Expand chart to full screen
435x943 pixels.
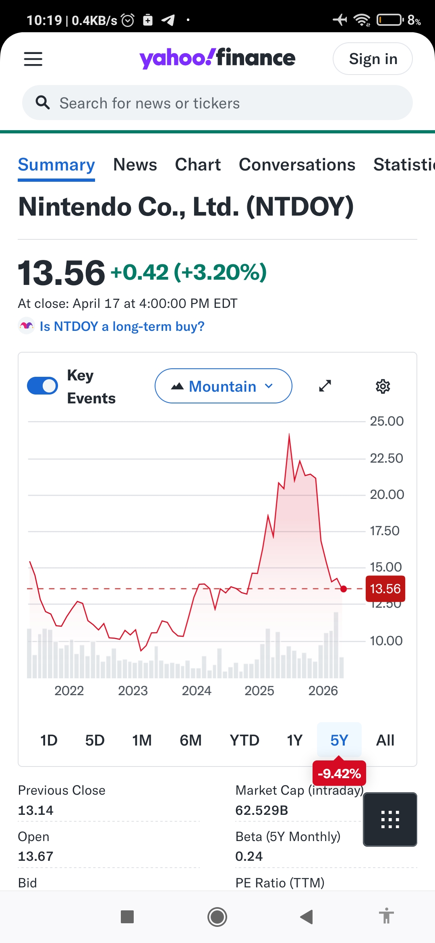(x=325, y=386)
